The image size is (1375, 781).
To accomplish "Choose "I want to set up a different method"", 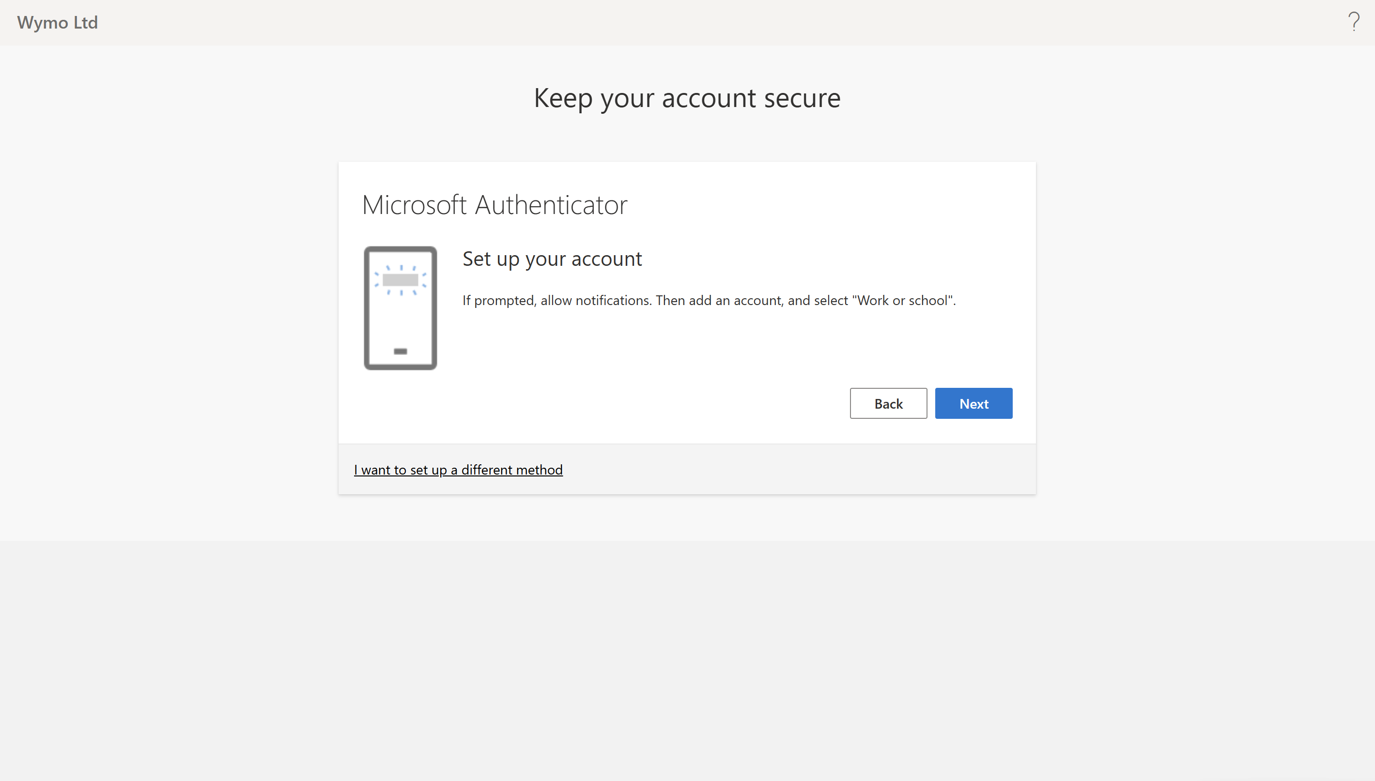I will tap(458, 470).
